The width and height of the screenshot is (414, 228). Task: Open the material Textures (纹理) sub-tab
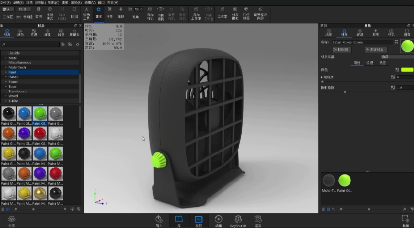coord(369,63)
